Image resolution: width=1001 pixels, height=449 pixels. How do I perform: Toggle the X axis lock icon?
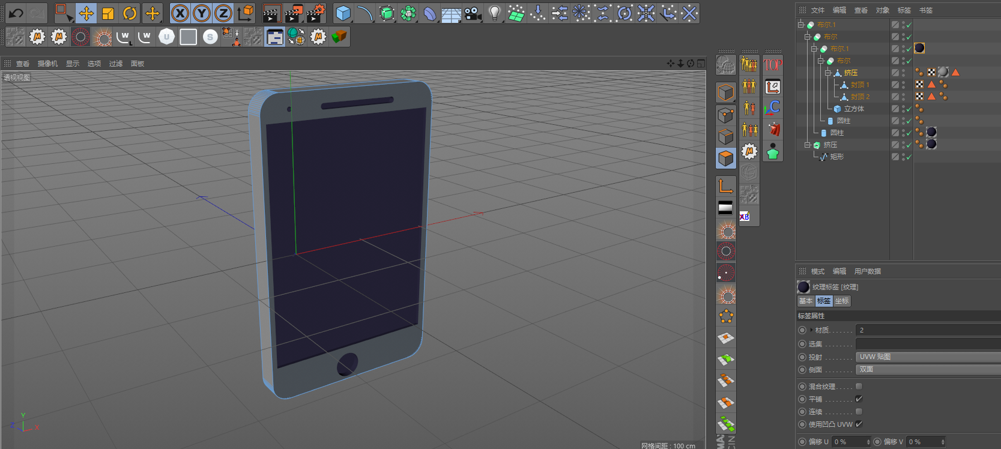click(x=180, y=13)
